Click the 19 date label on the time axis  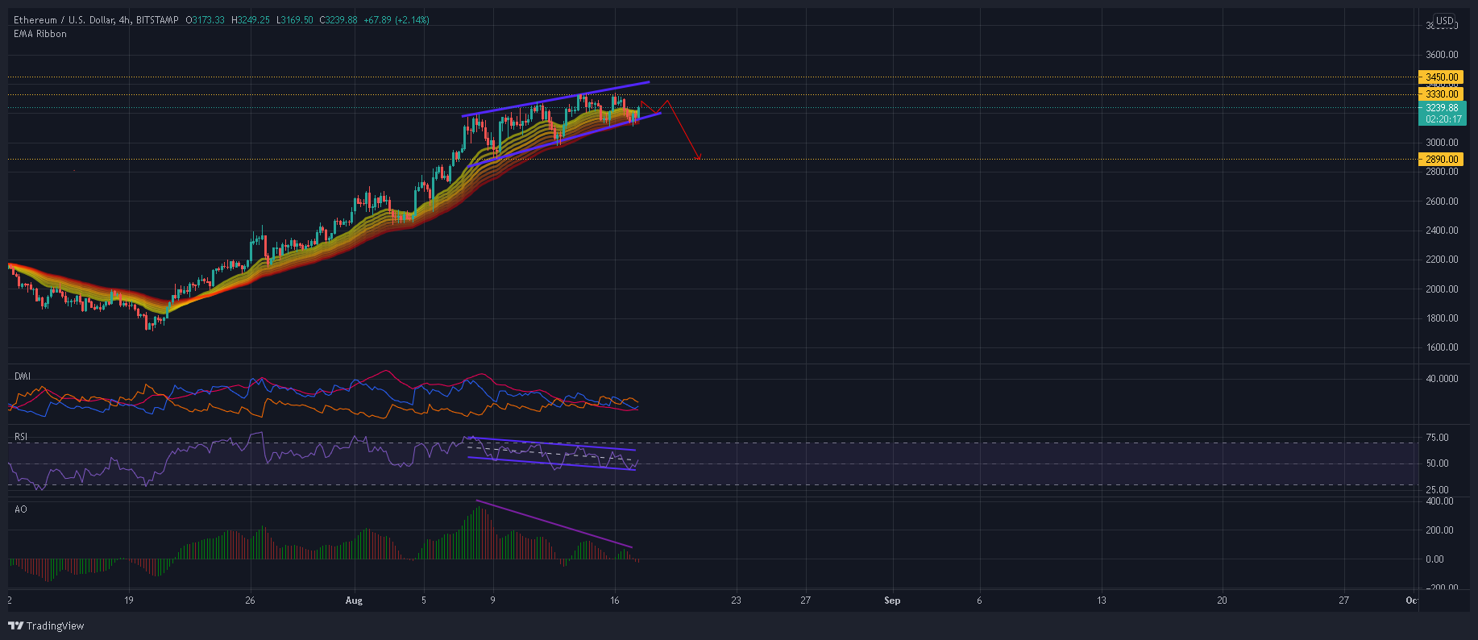click(x=128, y=601)
